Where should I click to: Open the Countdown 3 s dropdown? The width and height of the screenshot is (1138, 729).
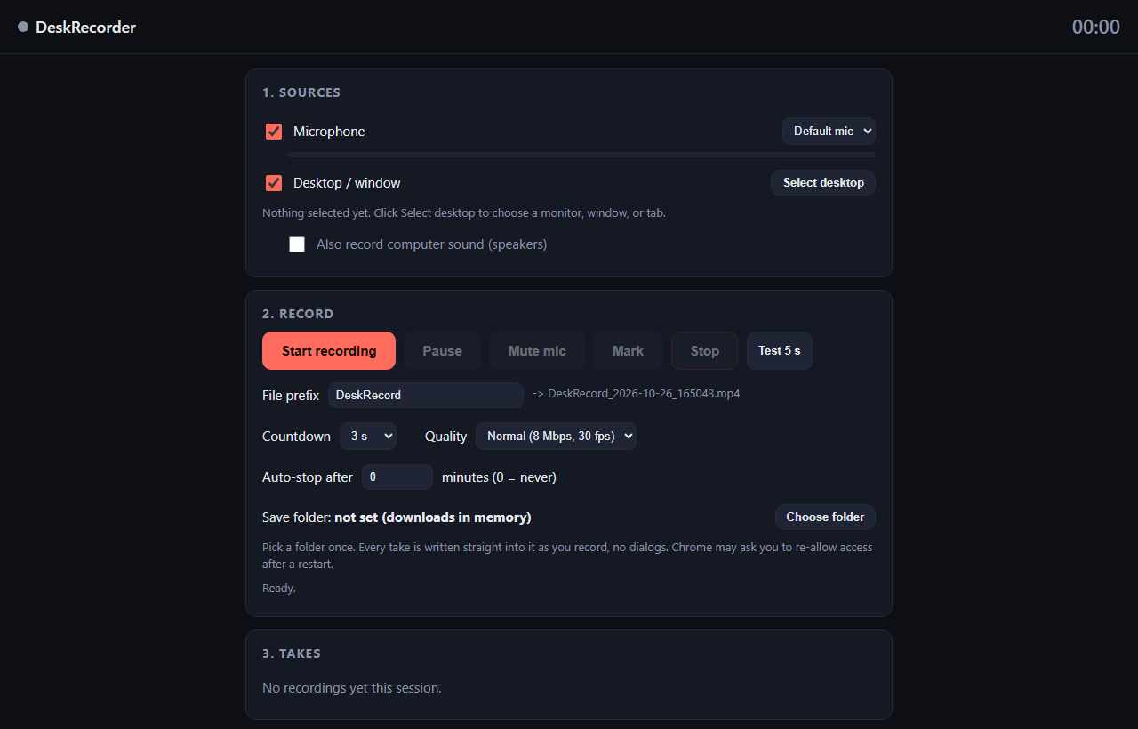tap(368, 436)
